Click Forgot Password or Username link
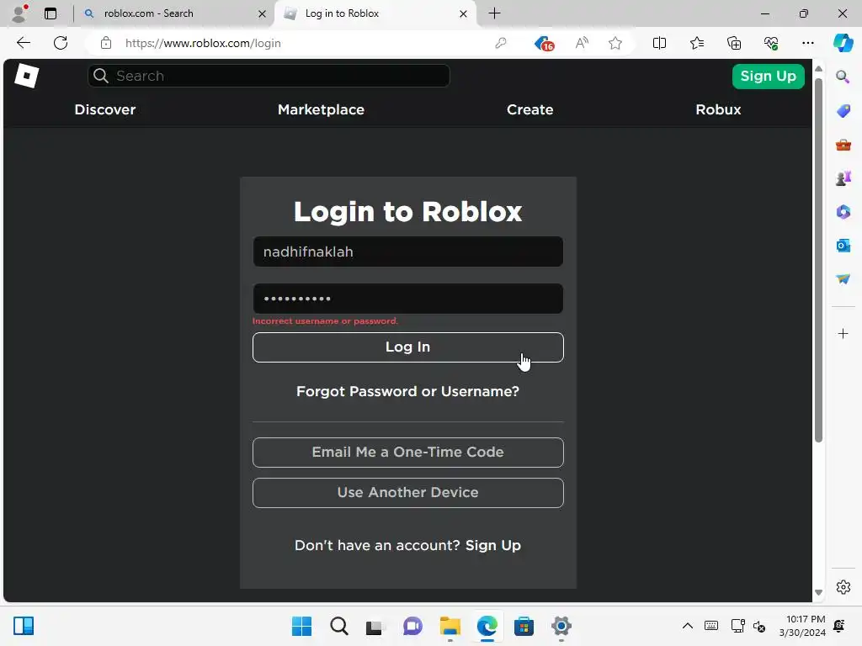The image size is (862, 646). click(408, 391)
